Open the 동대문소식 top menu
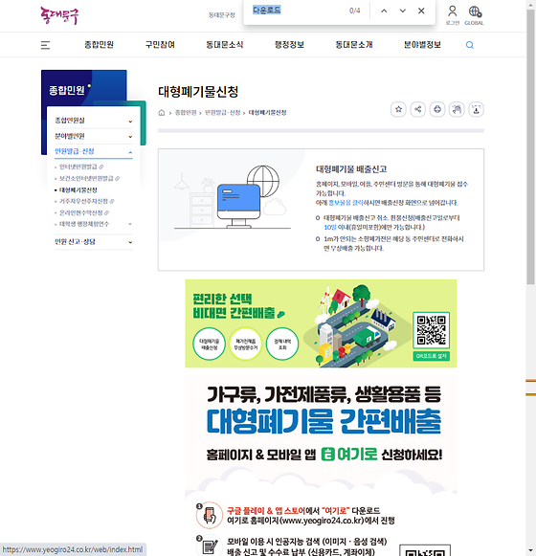This screenshot has height=556, width=536. [x=225, y=45]
